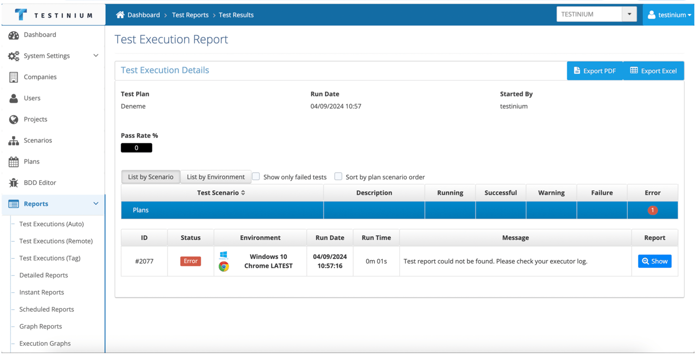Collapse the Reports menu chevron
The height and width of the screenshot is (354, 696).
click(x=96, y=204)
